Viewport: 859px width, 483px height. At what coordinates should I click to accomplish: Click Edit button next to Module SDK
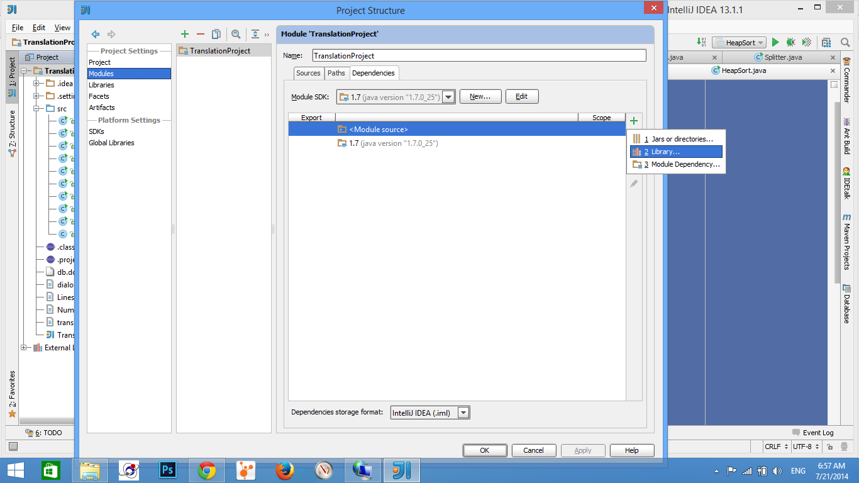click(522, 97)
